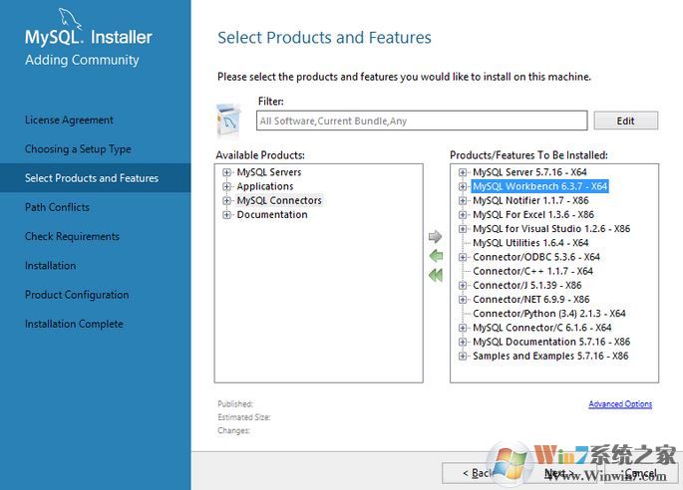Select Connector/NET 6.9.9 - X86 item
The width and height of the screenshot is (683, 490).
(x=531, y=300)
